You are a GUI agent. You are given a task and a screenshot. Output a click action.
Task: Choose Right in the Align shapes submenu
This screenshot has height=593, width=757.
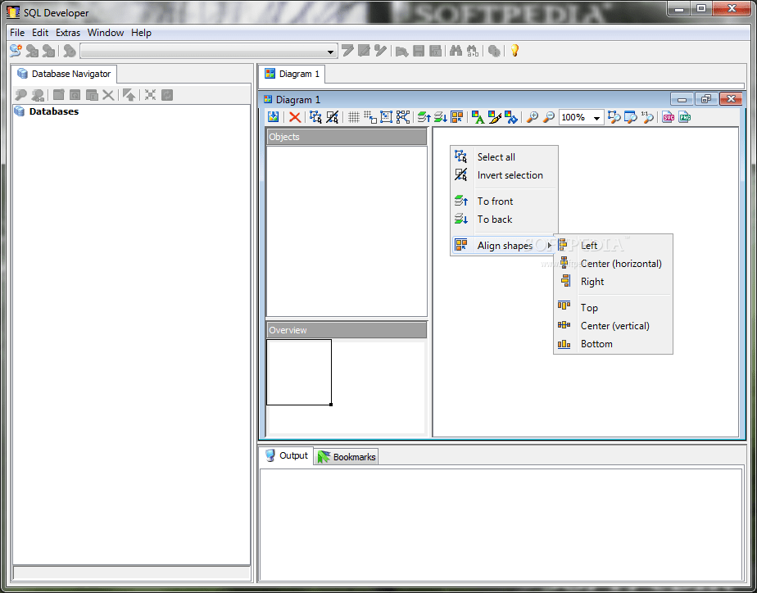(x=613, y=281)
